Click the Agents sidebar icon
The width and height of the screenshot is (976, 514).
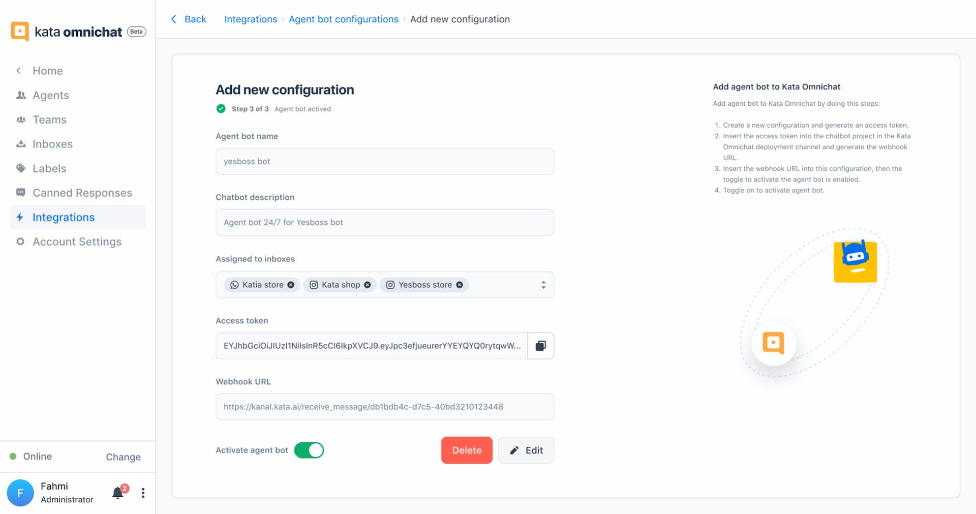21,95
